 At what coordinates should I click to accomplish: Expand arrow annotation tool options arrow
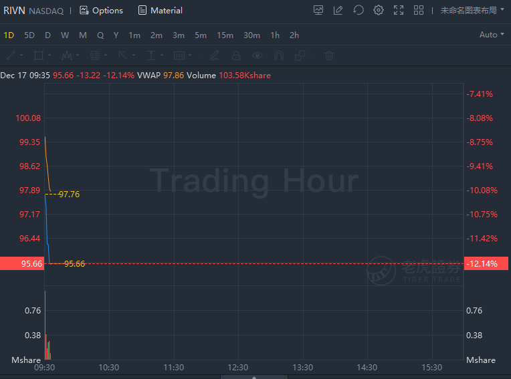pos(134,55)
